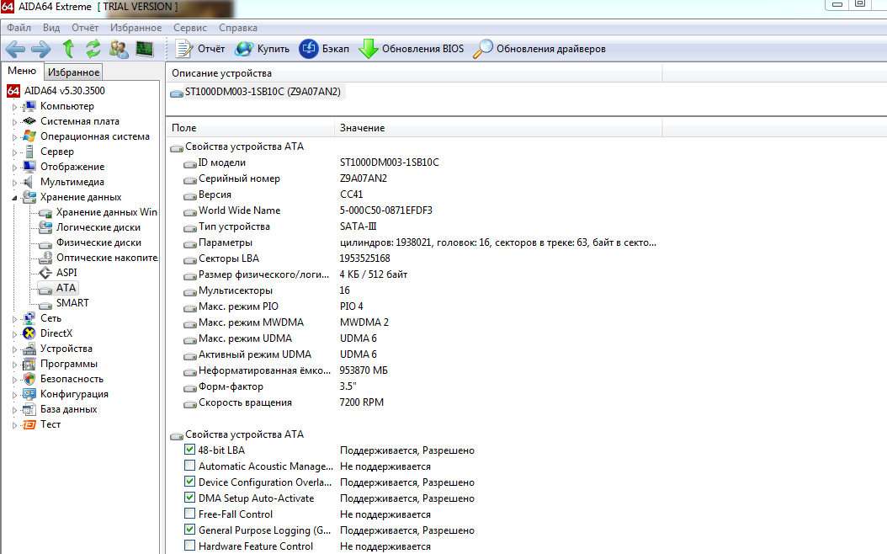Select the ASPI tree item
The width and height of the screenshot is (887, 554).
[58, 273]
